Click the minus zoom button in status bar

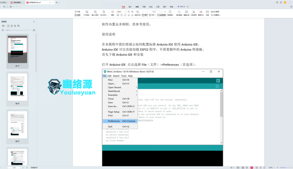pyautogui.click(x=278, y=168)
